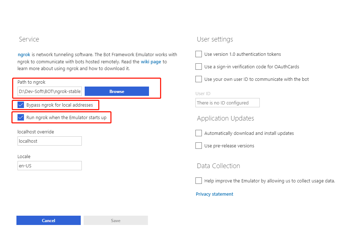Click the greyed-out Save button
Viewport: 358px width, 235px height.
pos(115,220)
